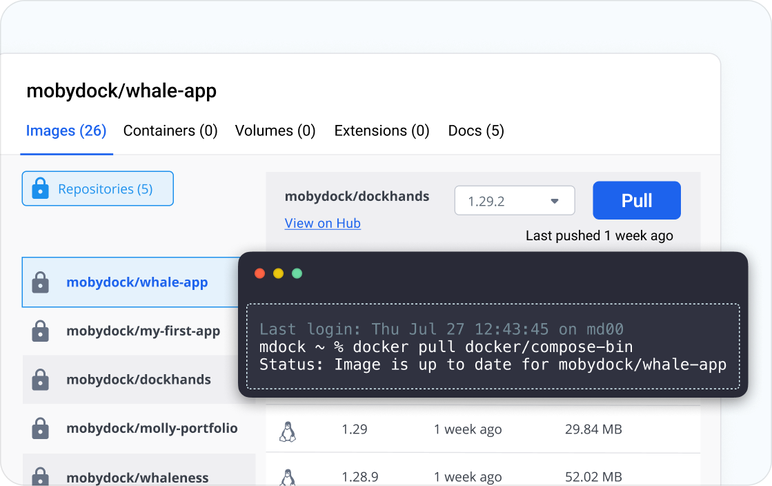
Task: Go to the Docs (5) tab
Action: tap(476, 130)
